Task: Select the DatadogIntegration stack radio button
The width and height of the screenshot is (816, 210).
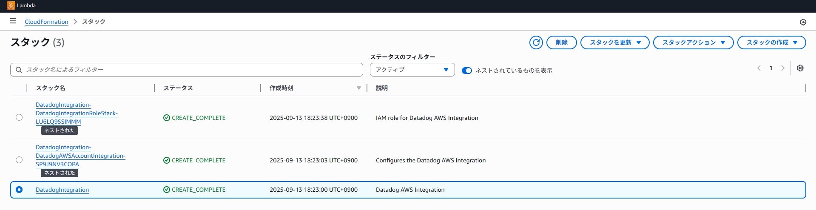Action: click(x=19, y=190)
